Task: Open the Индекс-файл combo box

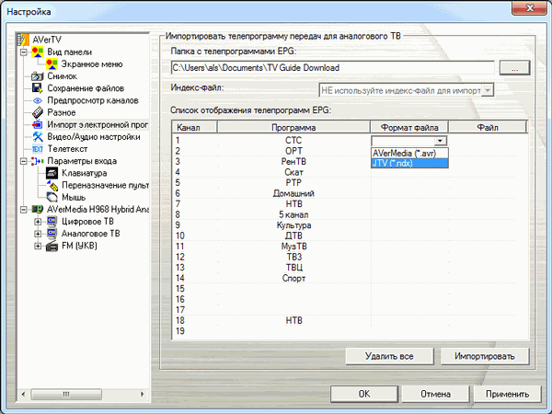Action: point(407,90)
